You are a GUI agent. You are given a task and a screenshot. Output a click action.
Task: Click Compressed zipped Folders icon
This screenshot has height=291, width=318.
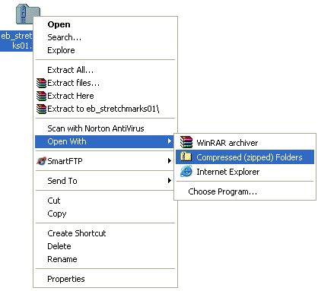click(x=186, y=157)
